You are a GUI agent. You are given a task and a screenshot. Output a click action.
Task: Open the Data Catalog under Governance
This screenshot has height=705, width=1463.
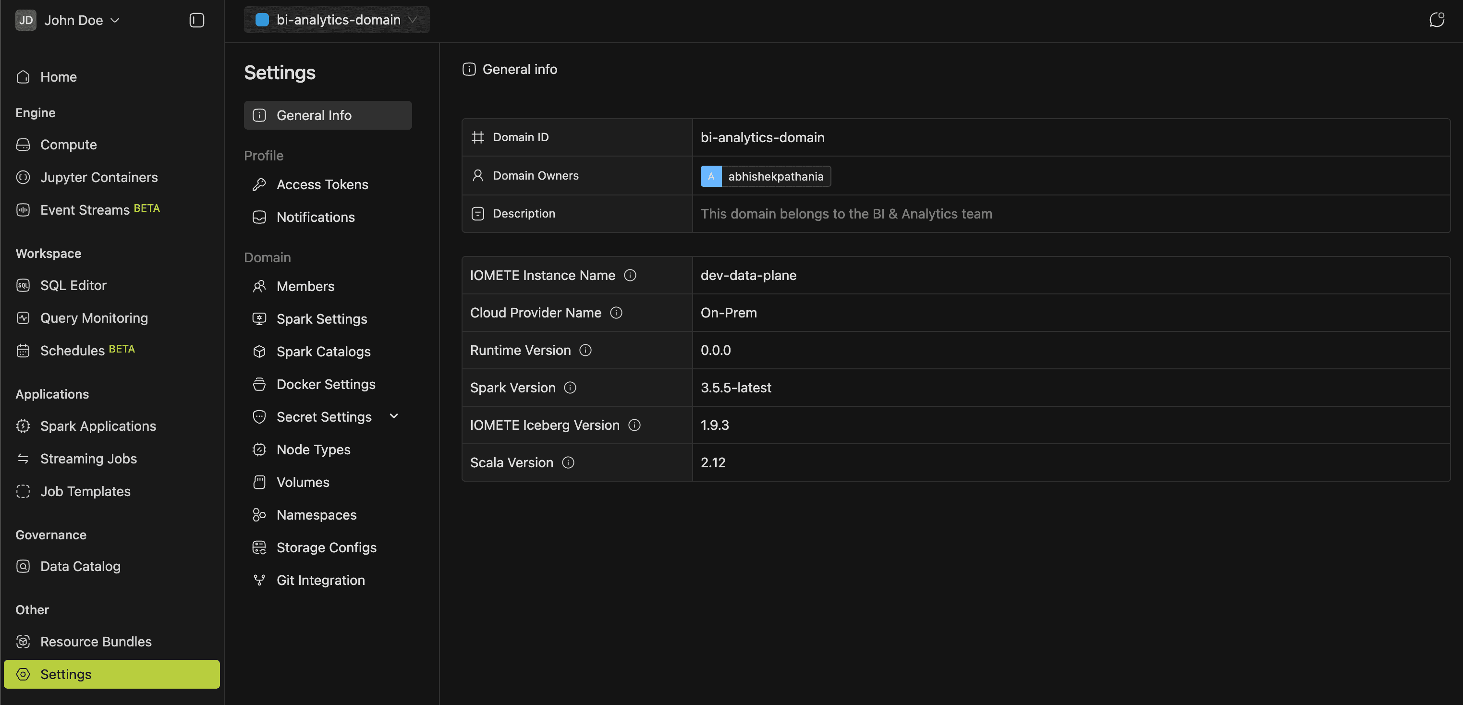[x=80, y=566]
